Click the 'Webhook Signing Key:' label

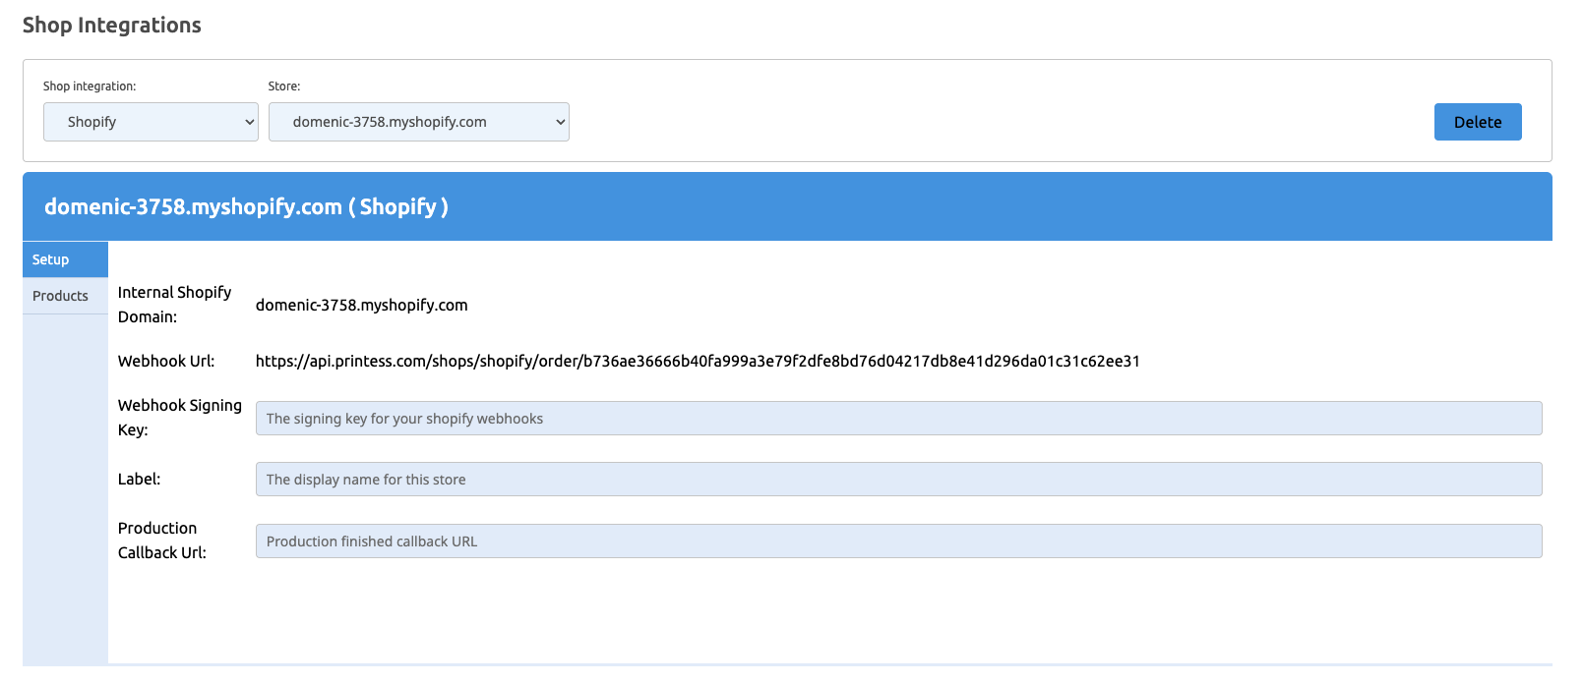(x=180, y=418)
